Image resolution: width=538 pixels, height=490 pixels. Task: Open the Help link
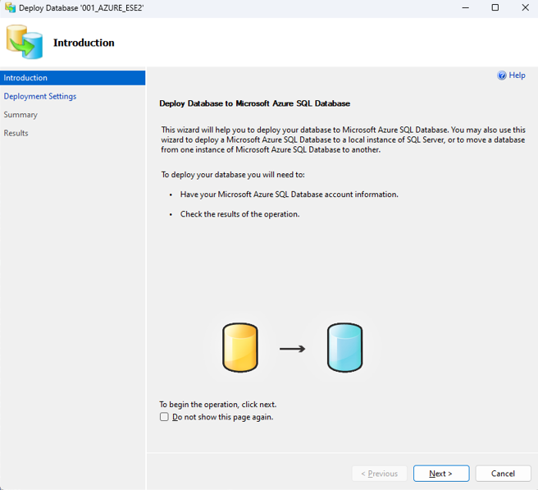click(x=517, y=76)
